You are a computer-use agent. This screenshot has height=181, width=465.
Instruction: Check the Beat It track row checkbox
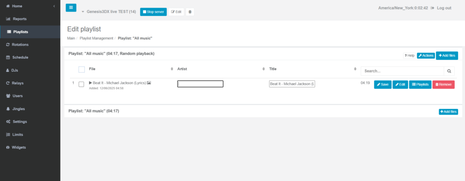[x=82, y=84]
